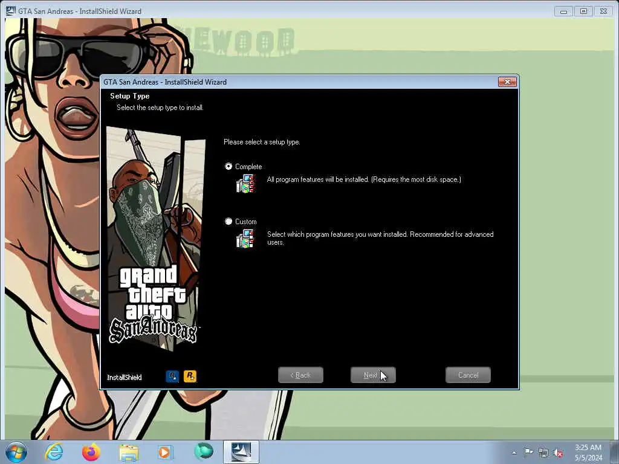Click the outer window title bar icon

pos(11,11)
